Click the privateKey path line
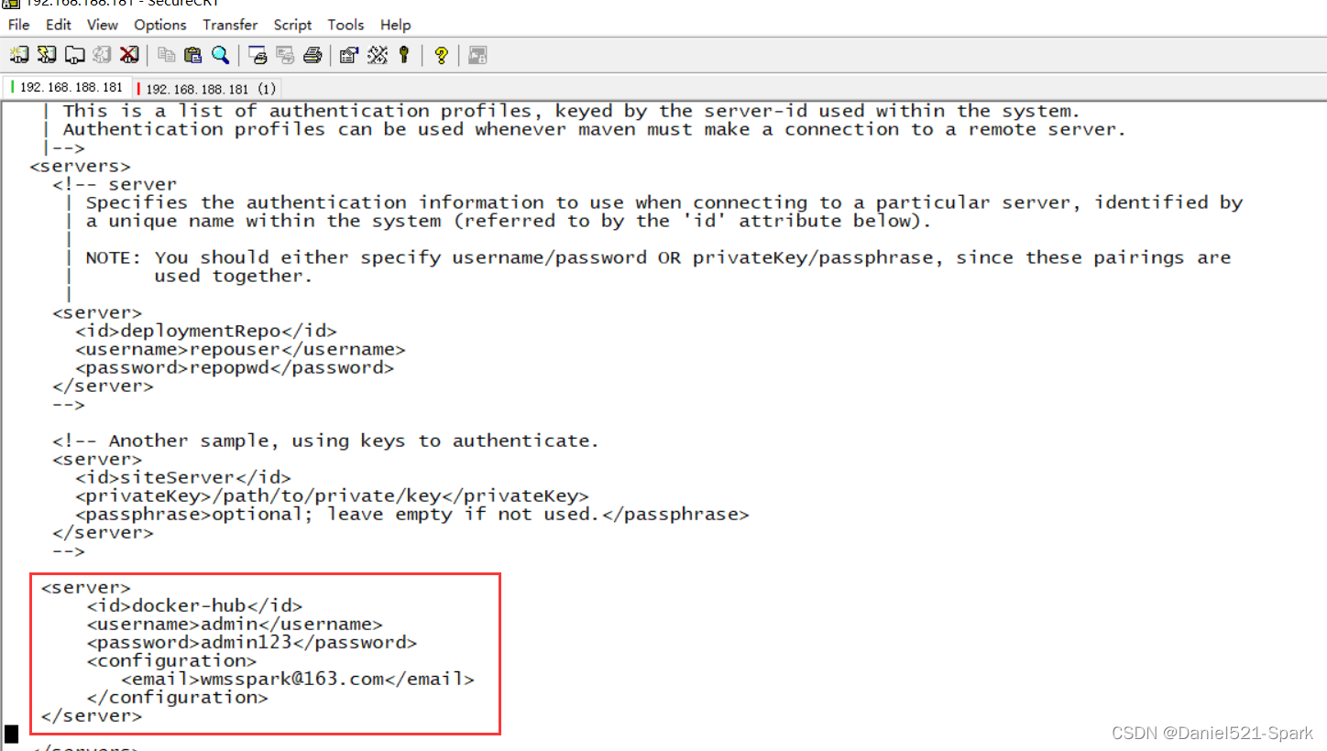The image size is (1327, 751). (x=332, y=495)
